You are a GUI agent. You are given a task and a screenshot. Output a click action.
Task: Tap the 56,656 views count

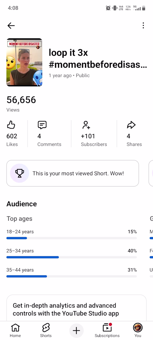[x=21, y=100]
